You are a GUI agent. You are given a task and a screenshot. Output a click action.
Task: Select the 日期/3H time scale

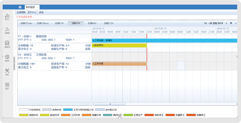(76, 23)
